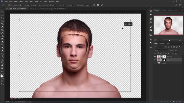The width and height of the screenshot is (184, 103).
Task: Click the foreground color swatch
Action: click(x=1, y=76)
